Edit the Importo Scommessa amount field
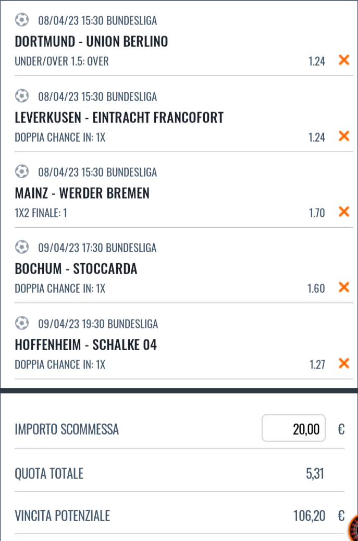The image size is (358, 541). pyautogui.click(x=293, y=428)
